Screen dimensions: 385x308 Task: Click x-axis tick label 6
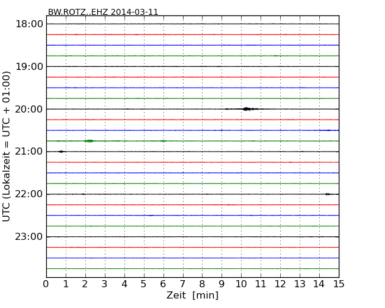click(x=163, y=284)
